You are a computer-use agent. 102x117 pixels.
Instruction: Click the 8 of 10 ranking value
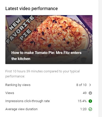tap(81, 85)
